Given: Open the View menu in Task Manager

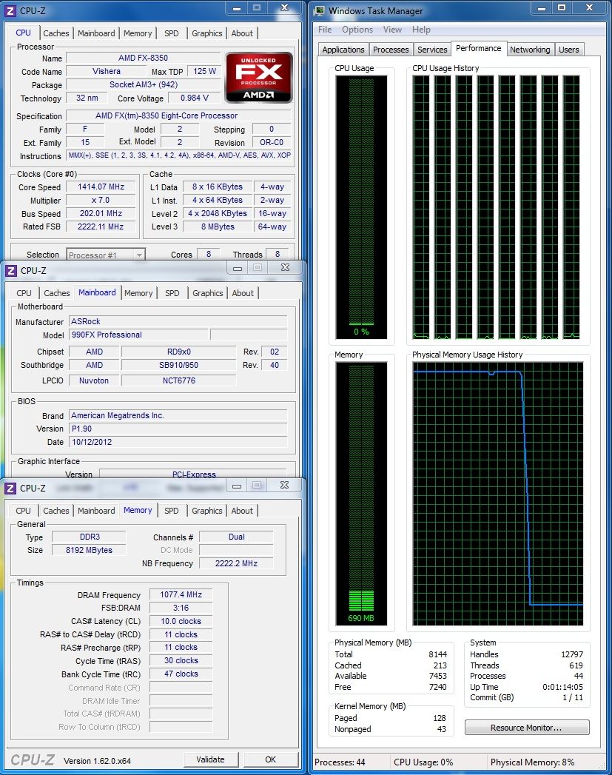Looking at the screenshot, I should (392, 30).
